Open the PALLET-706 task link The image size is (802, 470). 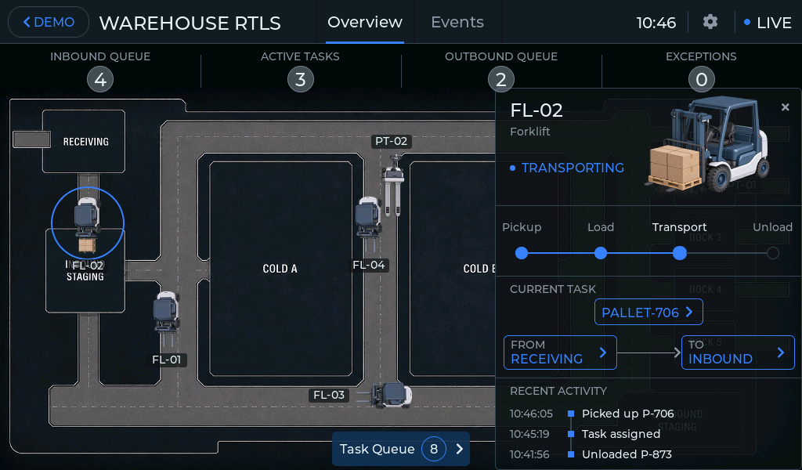(648, 312)
